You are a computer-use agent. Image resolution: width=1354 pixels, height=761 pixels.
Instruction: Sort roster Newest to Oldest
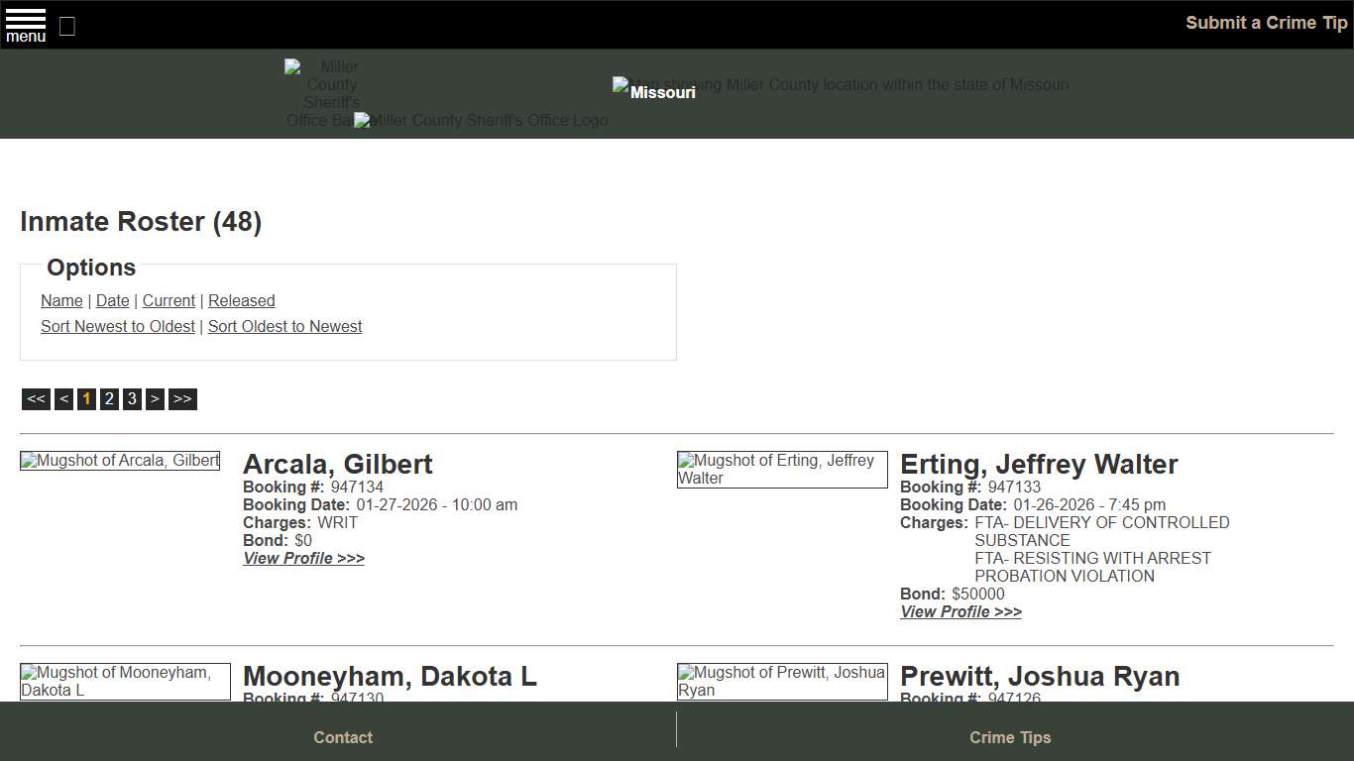117,326
